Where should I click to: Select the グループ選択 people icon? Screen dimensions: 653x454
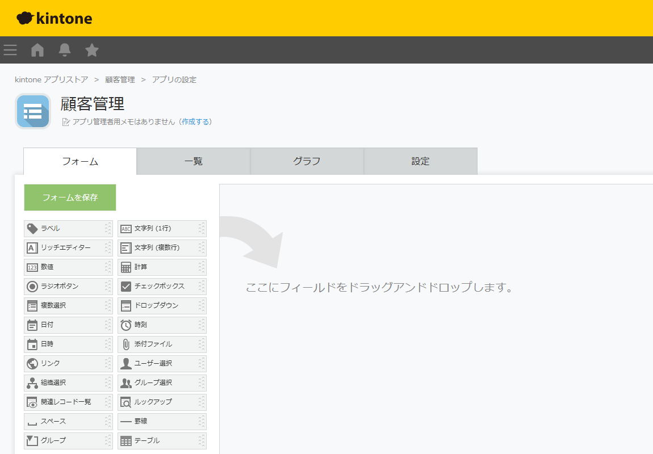pyautogui.click(x=125, y=383)
